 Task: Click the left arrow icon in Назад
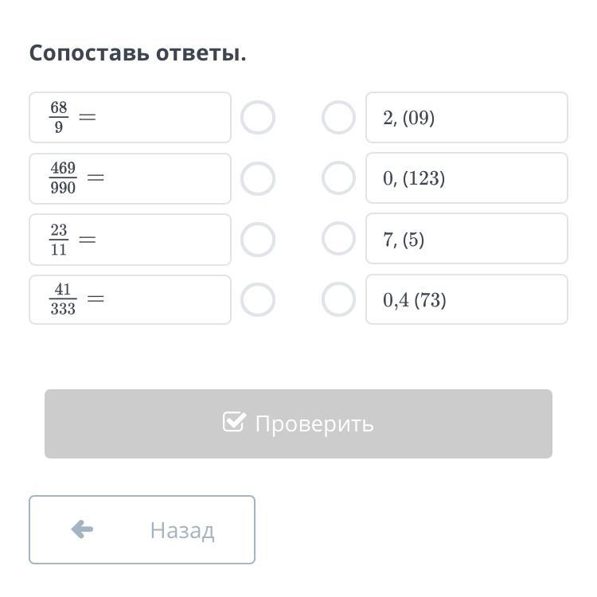pyautogui.click(x=82, y=529)
